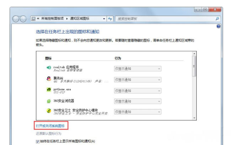Click the Forward navigation arrow button
This screenshot has width=233, height=145.
[23, 19]
